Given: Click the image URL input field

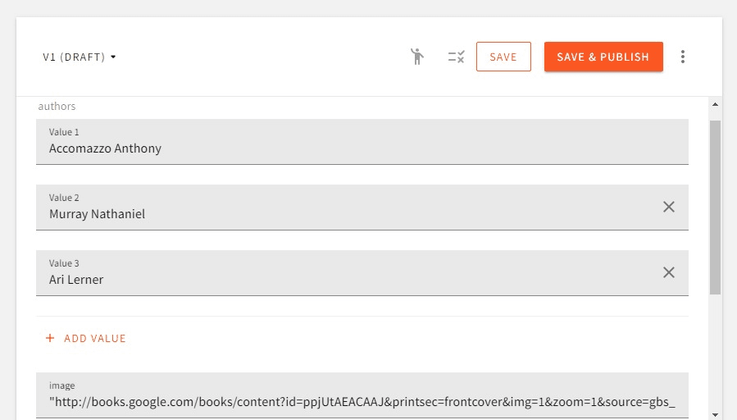Looking at the screenshot, I should point(361,402).
